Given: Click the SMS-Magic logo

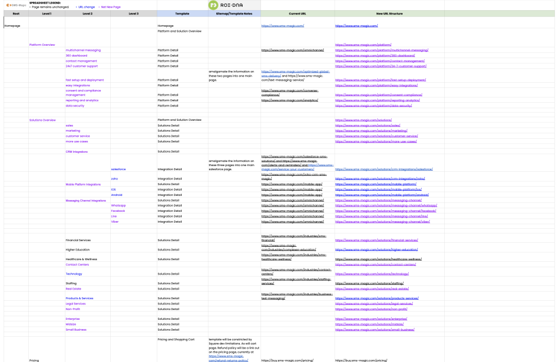Looking at the screenshot, I should click(x=16, y=5).
